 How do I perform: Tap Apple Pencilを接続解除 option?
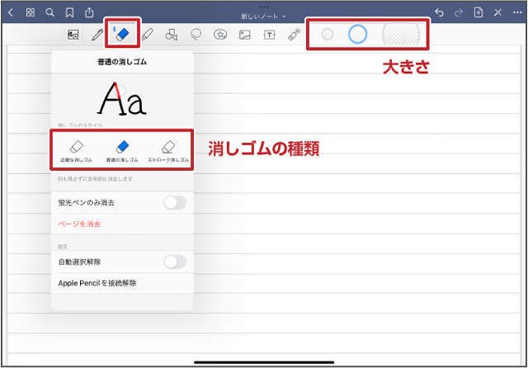(x=97, y=283)
